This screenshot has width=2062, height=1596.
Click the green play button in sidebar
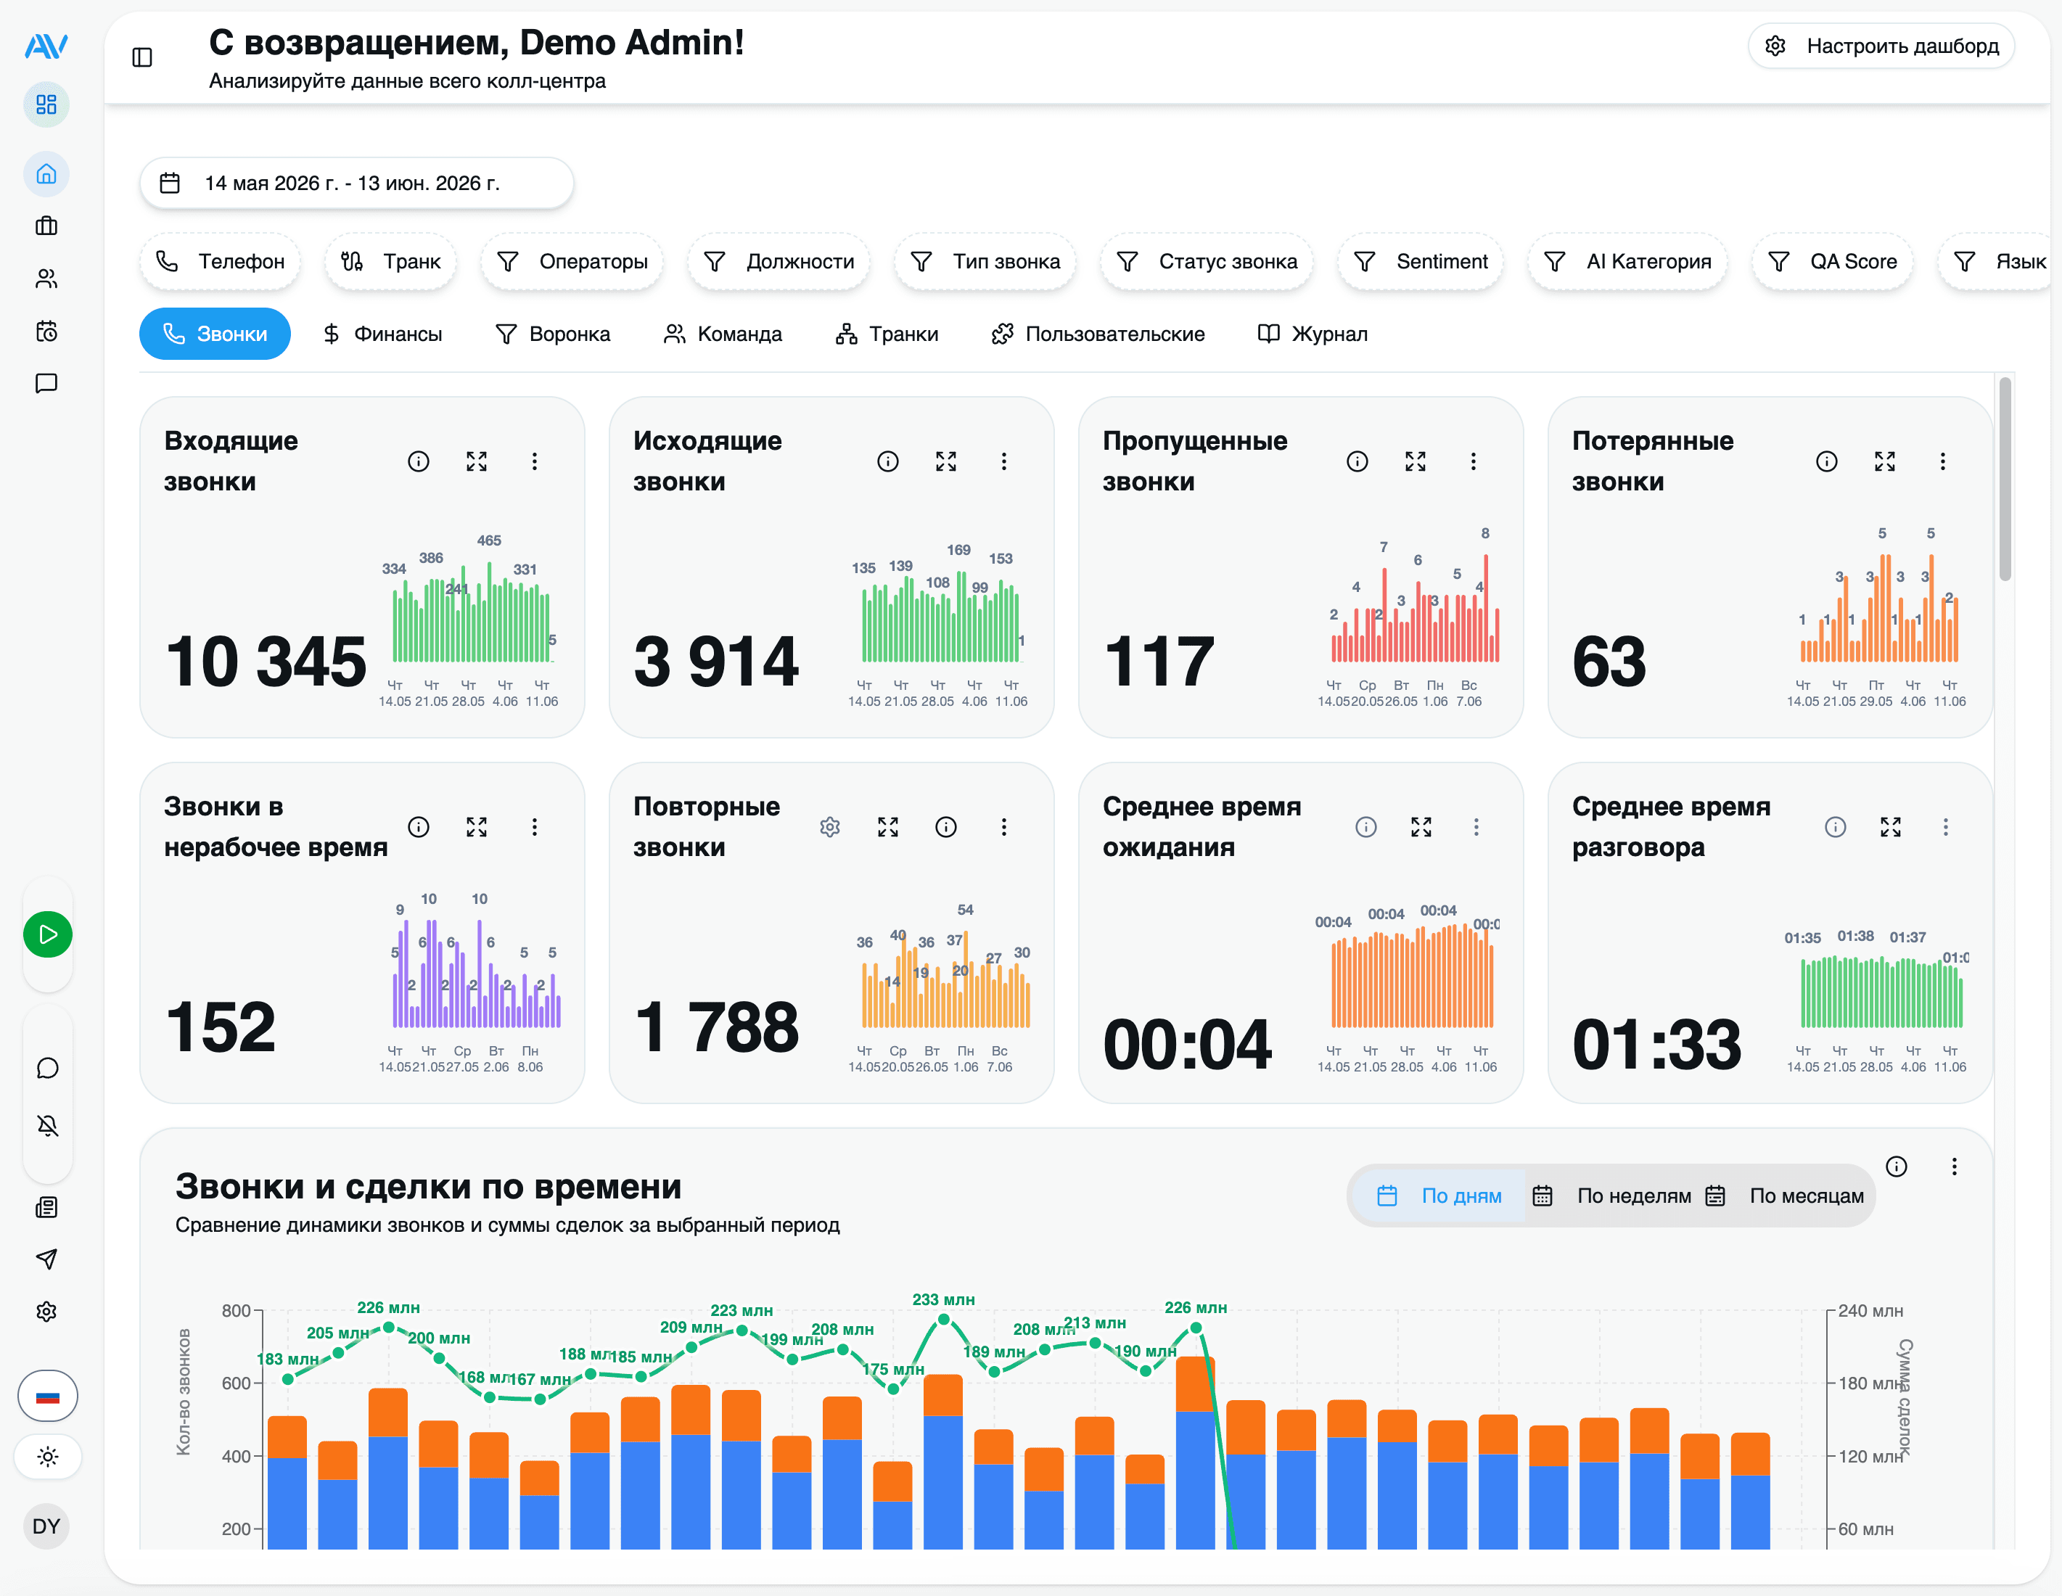pos(47,934)
